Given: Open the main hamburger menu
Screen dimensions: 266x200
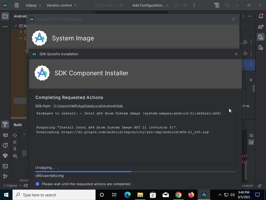Looking at the screenshot, I should (16, 5).
